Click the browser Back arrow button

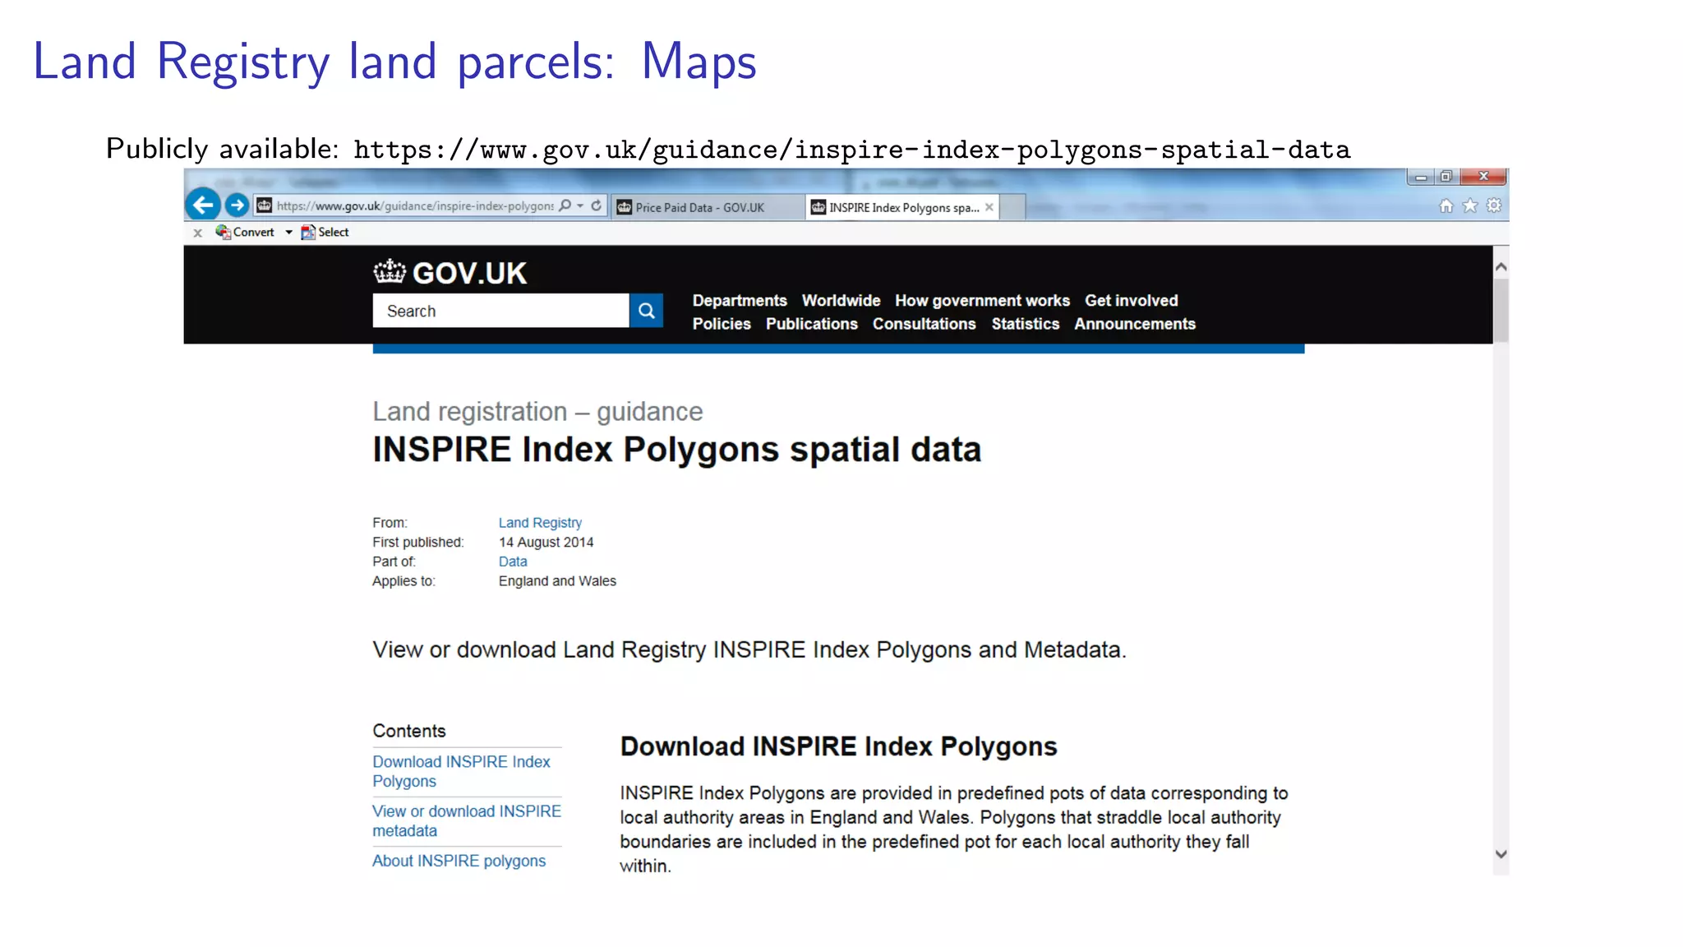(203, 205)
